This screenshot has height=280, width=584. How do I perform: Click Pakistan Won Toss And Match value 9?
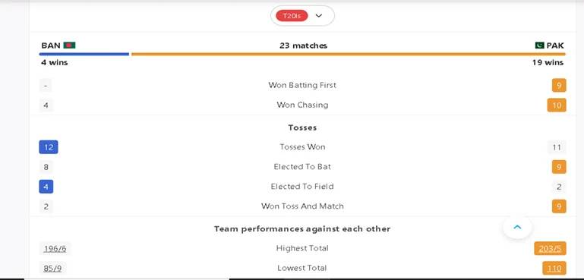[x=559, y=206]
